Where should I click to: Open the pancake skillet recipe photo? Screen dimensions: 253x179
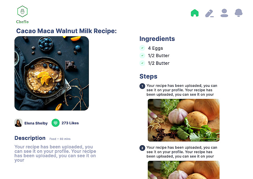(52, 73)
